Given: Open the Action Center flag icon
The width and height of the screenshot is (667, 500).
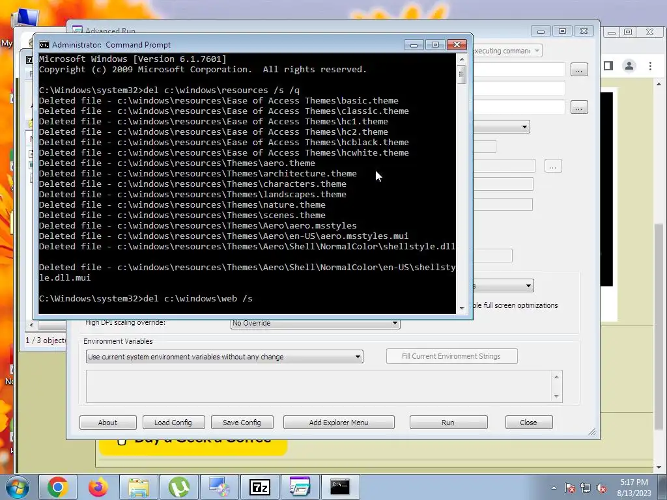Looking at the screenshot, I should point(570,488).
